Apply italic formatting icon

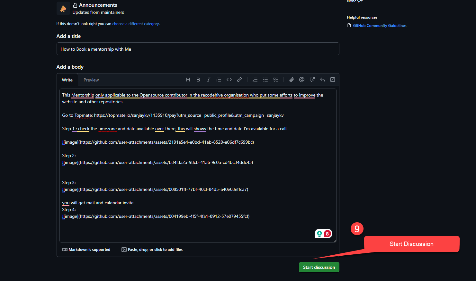point(209,80)
